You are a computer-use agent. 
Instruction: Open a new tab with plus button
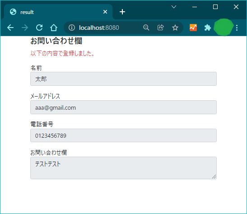coord(122,12)
